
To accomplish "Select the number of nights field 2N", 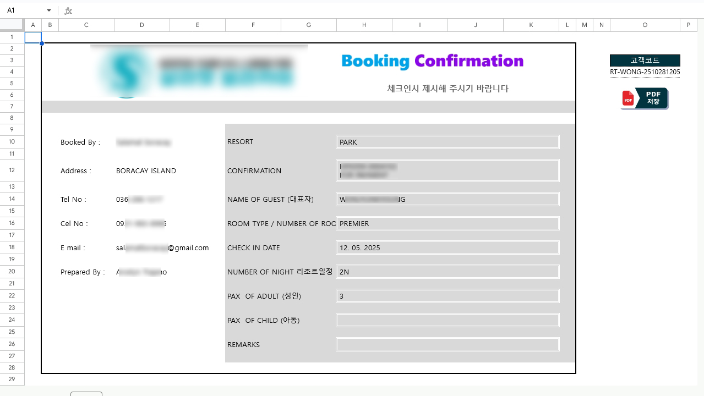I will pyautogui.click(x=447, y=272).
